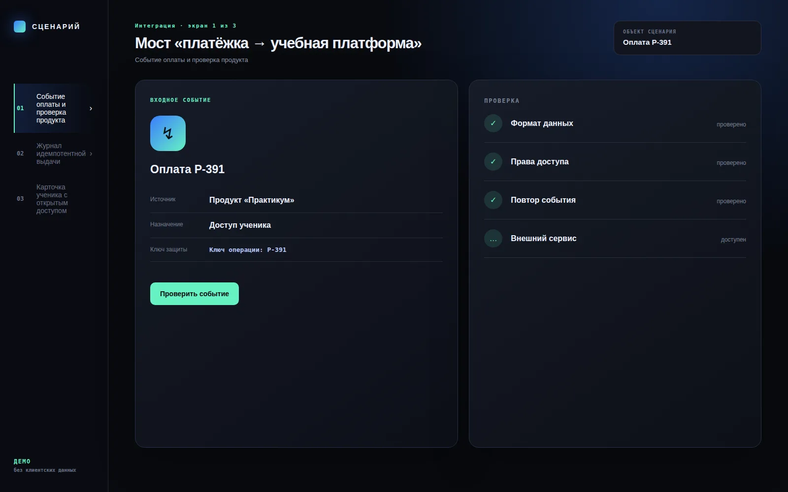Click the проверено status for Права доступа
Image resolution: width=788 pixels, height=492 pixels.
click(731, 163)
